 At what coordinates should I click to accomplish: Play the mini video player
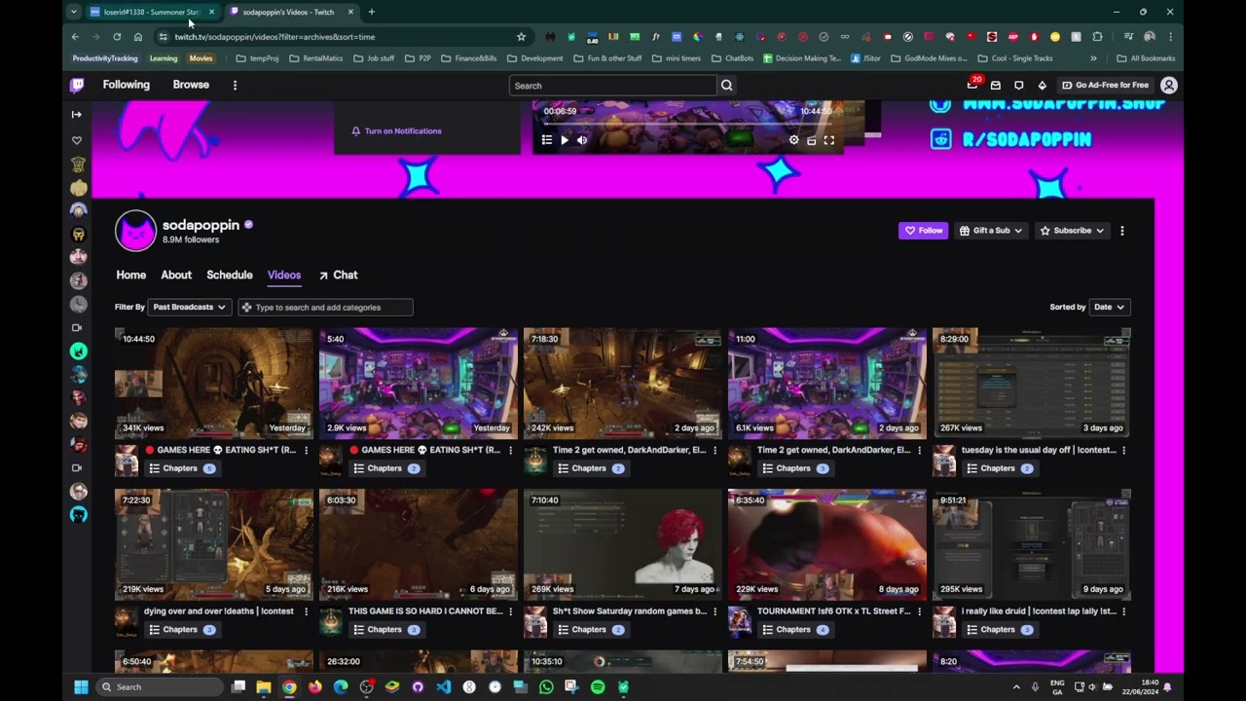[x=565, y=140]
